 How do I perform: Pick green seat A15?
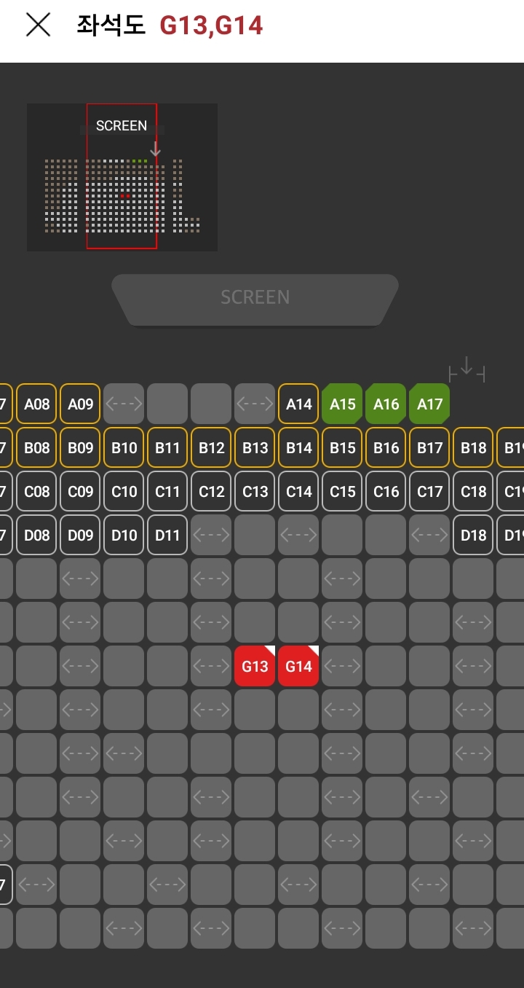342,404
